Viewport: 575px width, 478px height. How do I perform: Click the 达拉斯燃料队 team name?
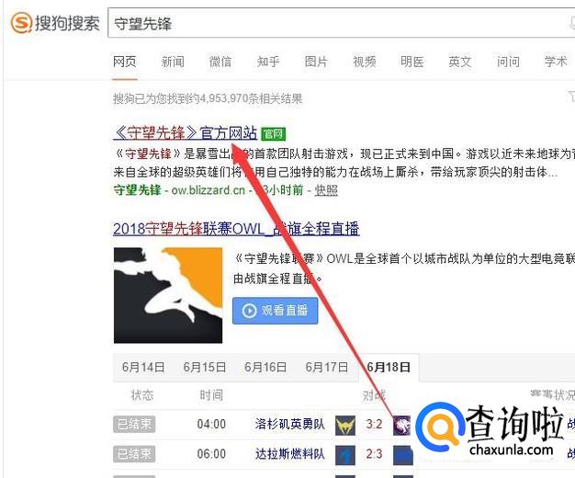point(290,454)
